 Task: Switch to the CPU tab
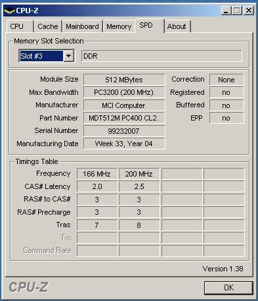coord(20,26)
